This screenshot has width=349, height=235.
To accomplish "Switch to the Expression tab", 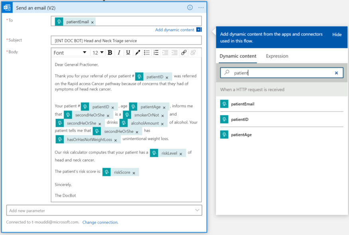I will [277, 56].
